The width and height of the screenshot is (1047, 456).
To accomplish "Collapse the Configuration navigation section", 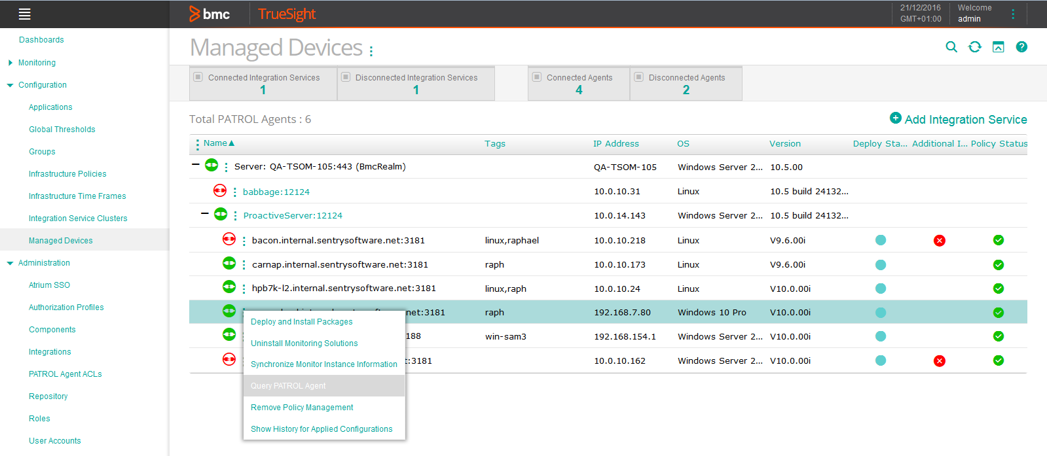I will pos(10,85).
